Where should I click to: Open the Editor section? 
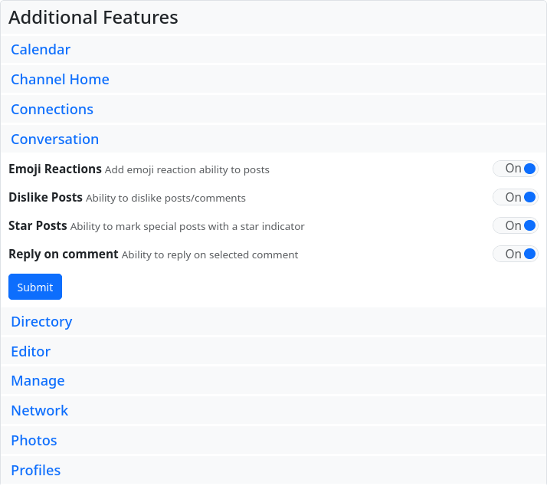31,352
